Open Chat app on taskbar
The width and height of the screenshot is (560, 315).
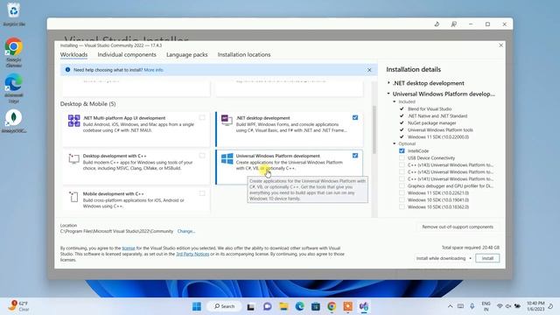click(x=267, y=306)
